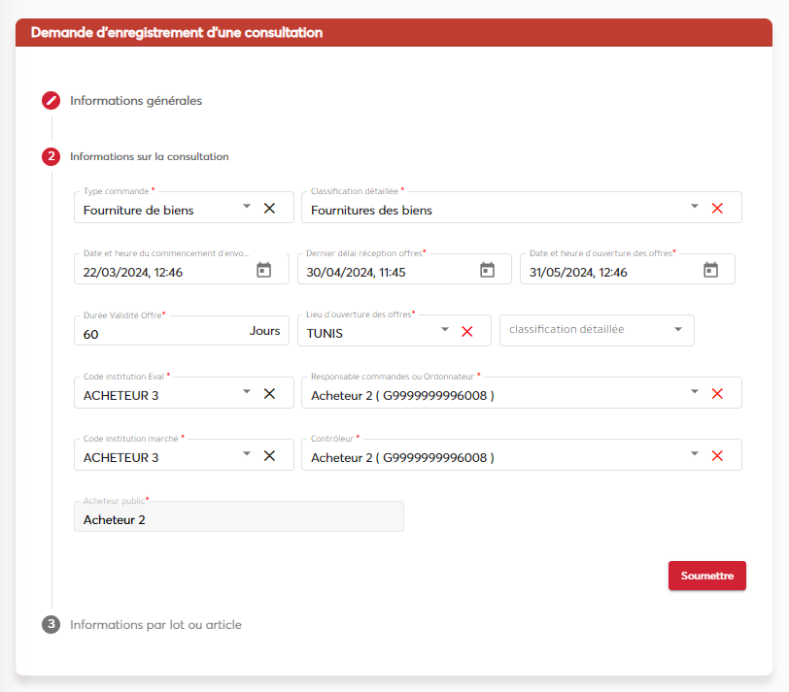Expand the Type commande dropdown

coord(247,207)
